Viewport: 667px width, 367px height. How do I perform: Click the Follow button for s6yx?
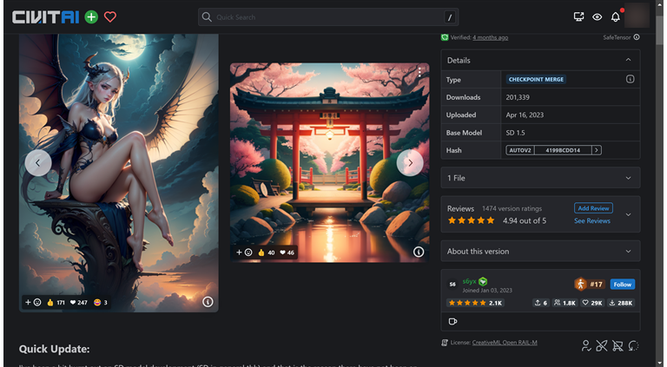click(622, 284)
